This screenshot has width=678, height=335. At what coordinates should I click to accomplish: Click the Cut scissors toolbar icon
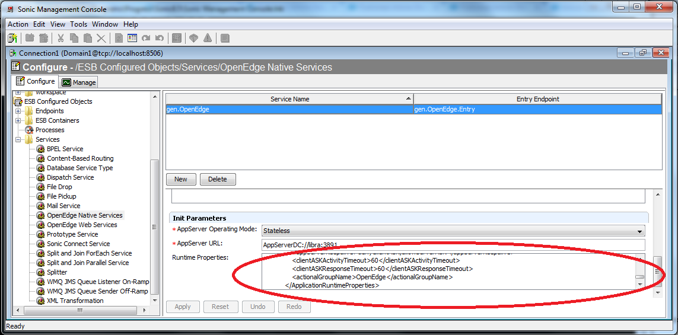pyautogui.click(x=61, y=38)
